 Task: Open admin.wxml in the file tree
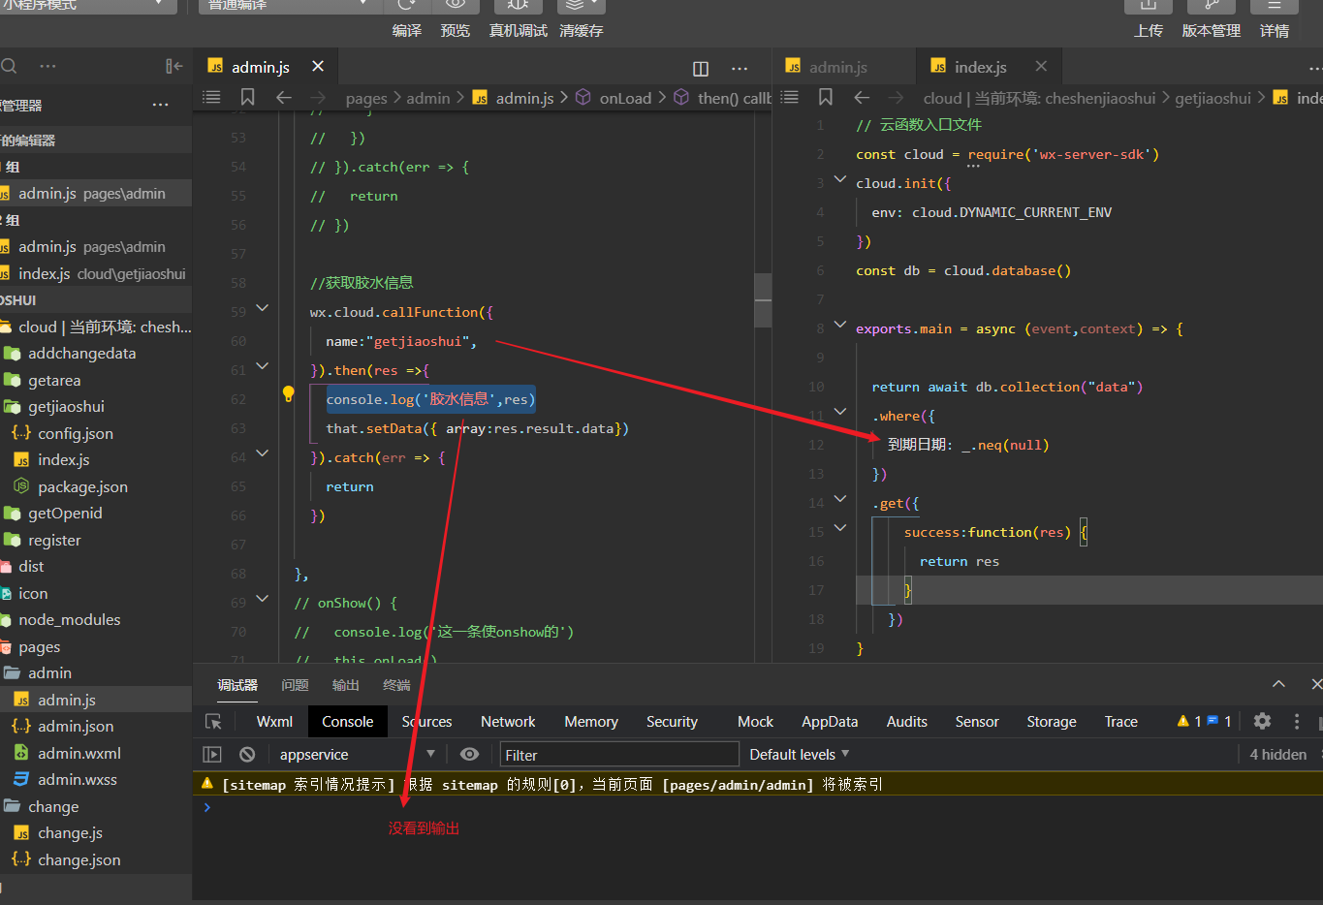click(x=79, y=753)
